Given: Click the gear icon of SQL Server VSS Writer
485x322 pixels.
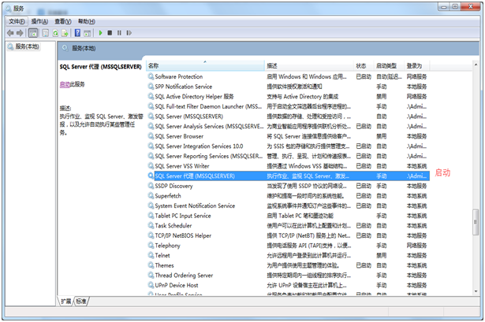Looking at the screenshot, I should [151, 165].
